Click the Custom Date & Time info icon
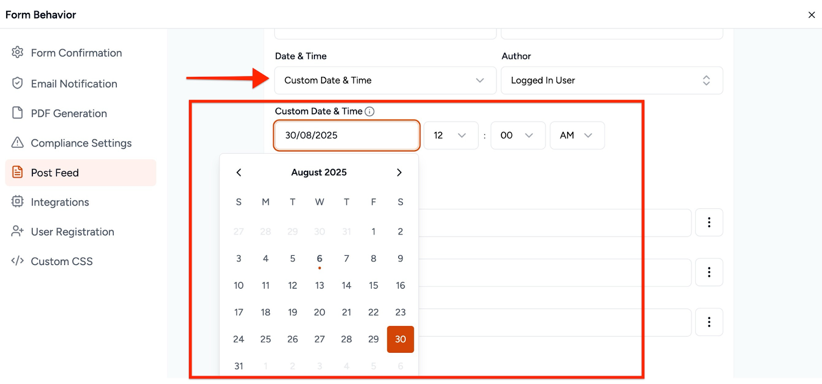 (369, 111)
